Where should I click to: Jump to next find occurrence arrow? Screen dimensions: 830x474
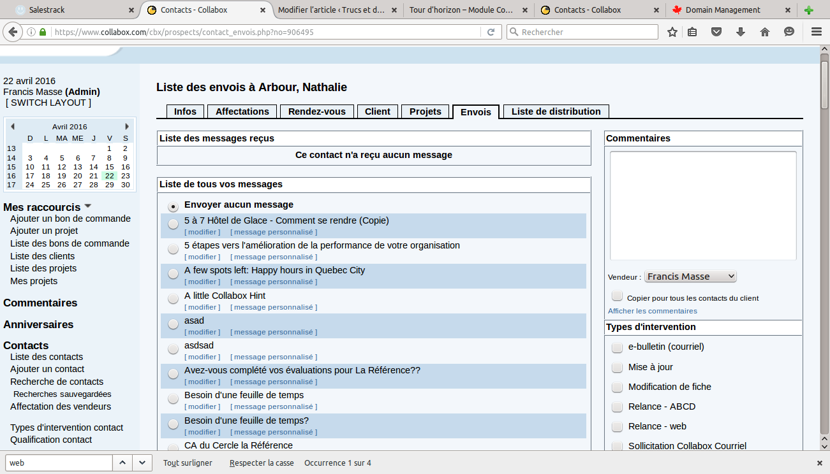(x=142, y=463)
